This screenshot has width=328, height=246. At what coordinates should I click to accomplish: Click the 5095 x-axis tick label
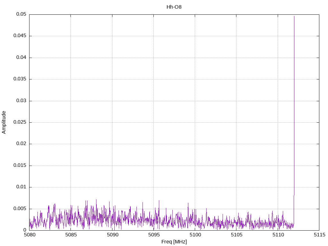[153, 235]
